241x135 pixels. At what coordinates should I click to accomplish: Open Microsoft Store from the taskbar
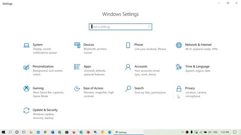click(x=67, y=132)
